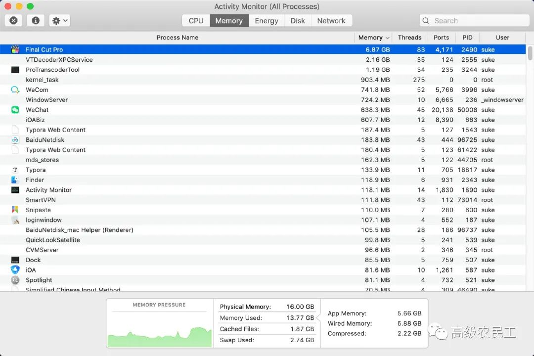Click the Spotlight magnifier icon

tap(15, 280)
